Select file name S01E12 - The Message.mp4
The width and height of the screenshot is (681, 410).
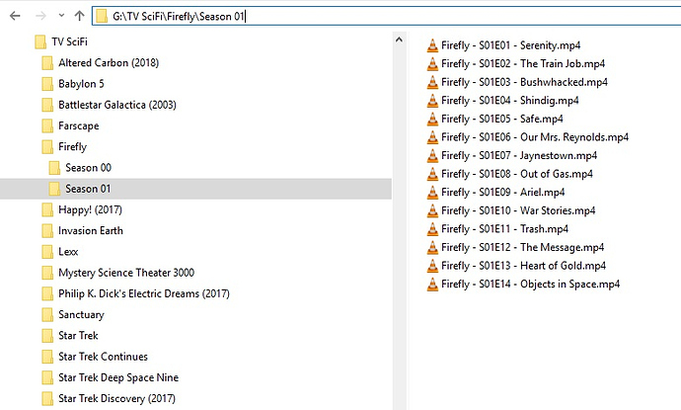click(x=522, y=247)
